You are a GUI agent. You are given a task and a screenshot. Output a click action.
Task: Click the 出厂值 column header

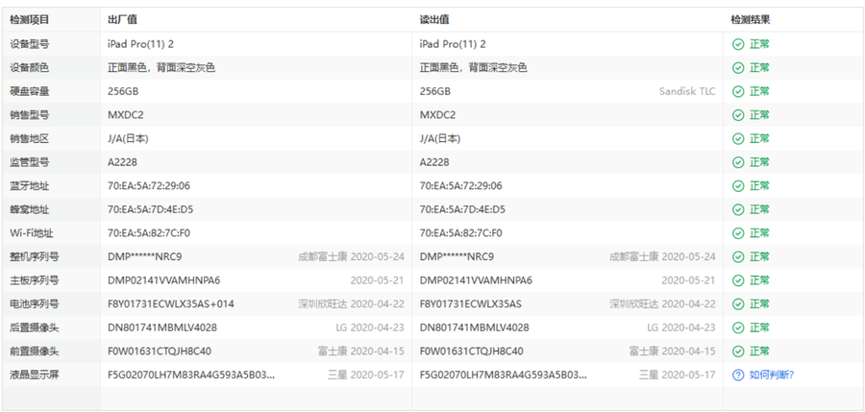point(122,20)
